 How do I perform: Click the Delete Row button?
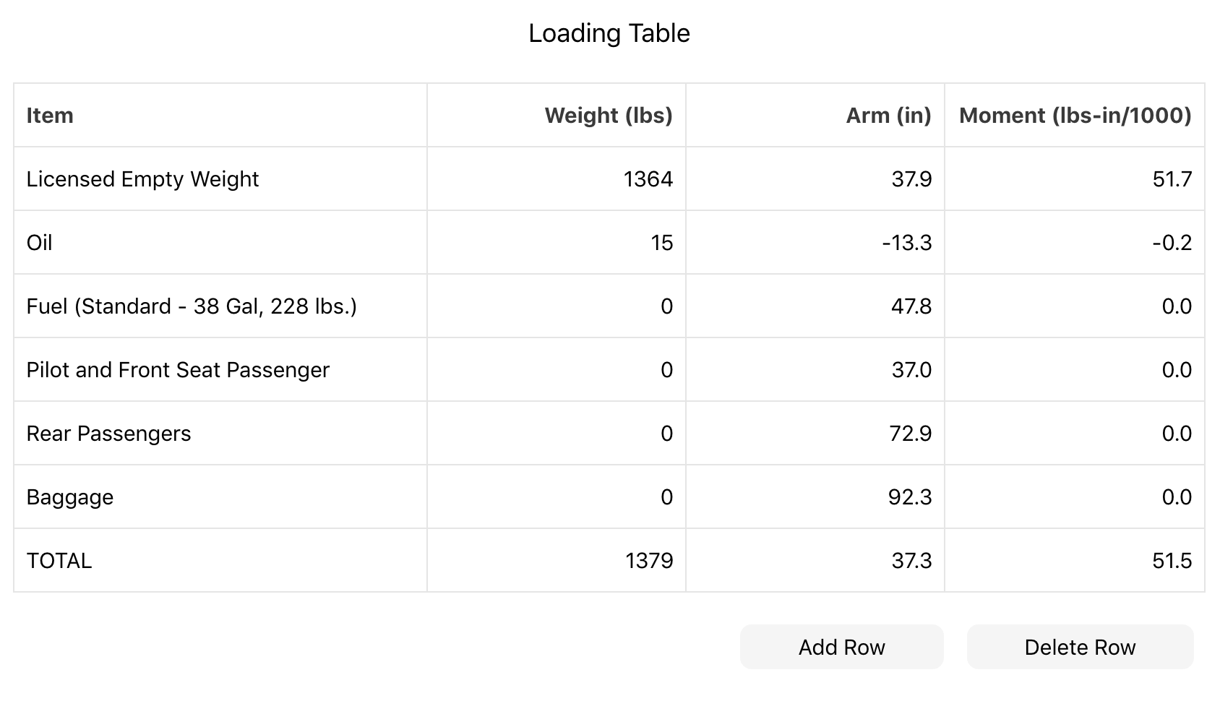pos(1080,647)
